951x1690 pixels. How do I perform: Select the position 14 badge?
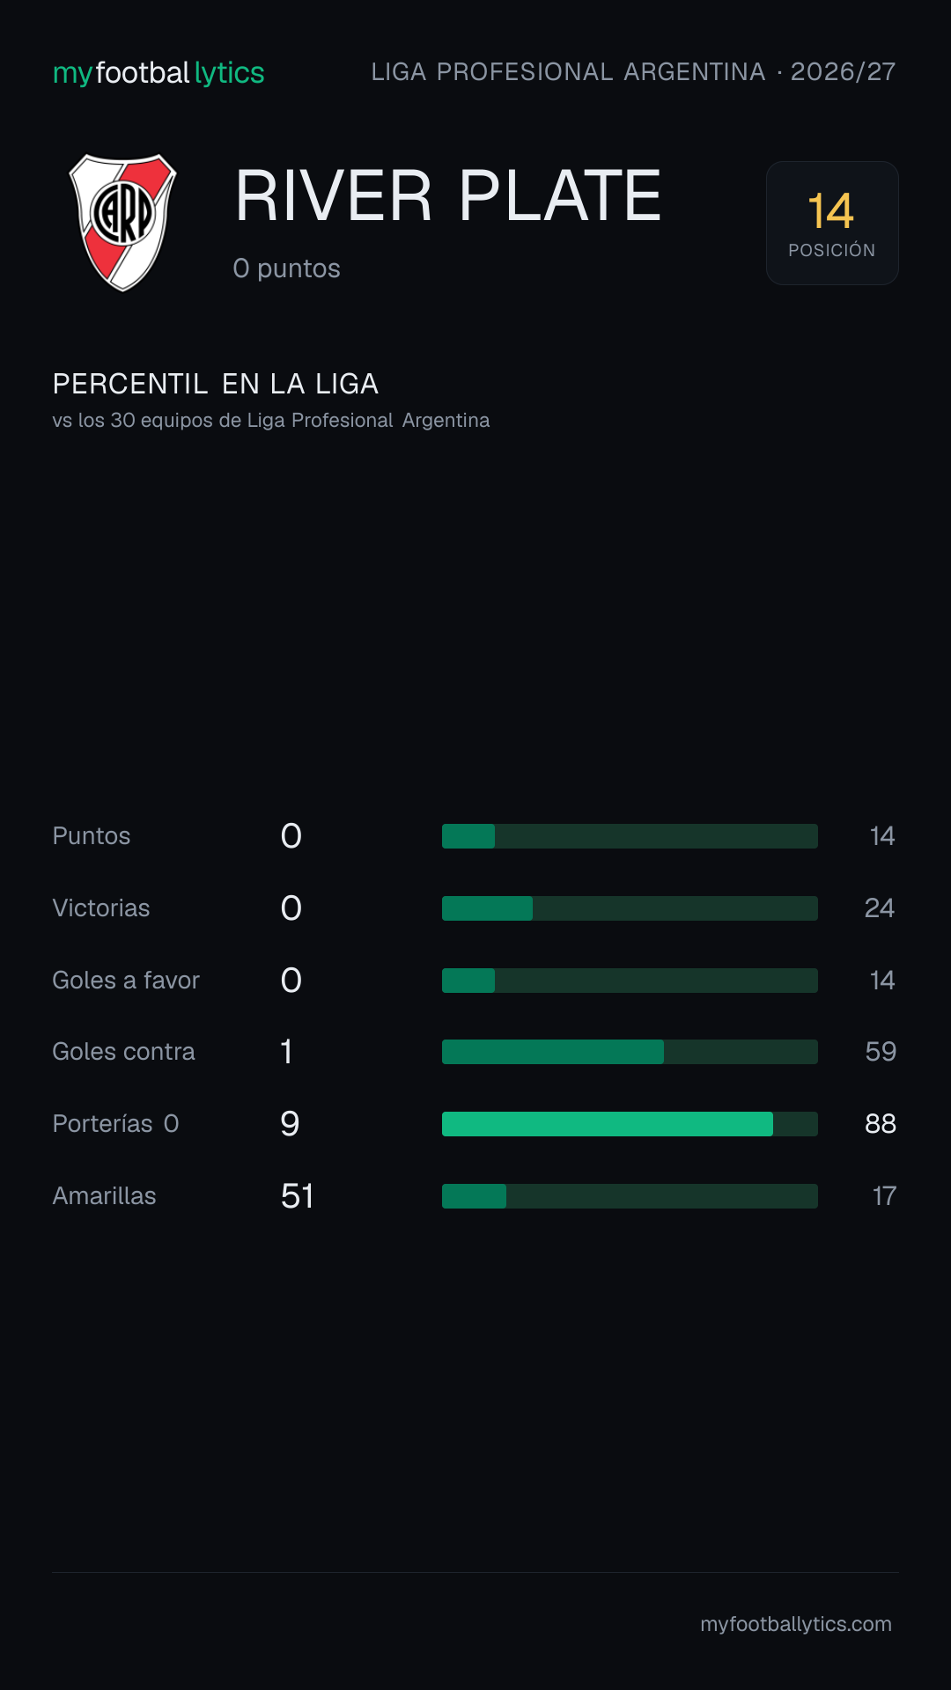(x=832, y=223)
